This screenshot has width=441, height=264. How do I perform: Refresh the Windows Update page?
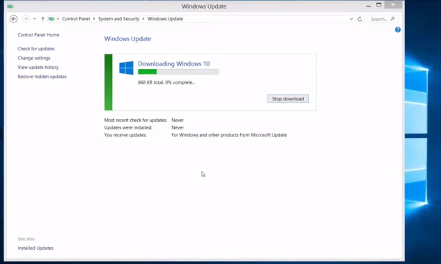click(360, 19)
